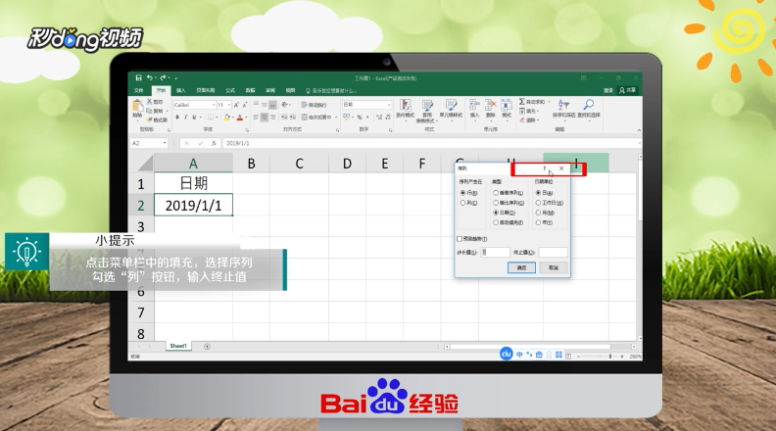This screenshot has height=431, width=776.
Task: Open the Name Box dropdown for A2
Action: click(165, 143)
